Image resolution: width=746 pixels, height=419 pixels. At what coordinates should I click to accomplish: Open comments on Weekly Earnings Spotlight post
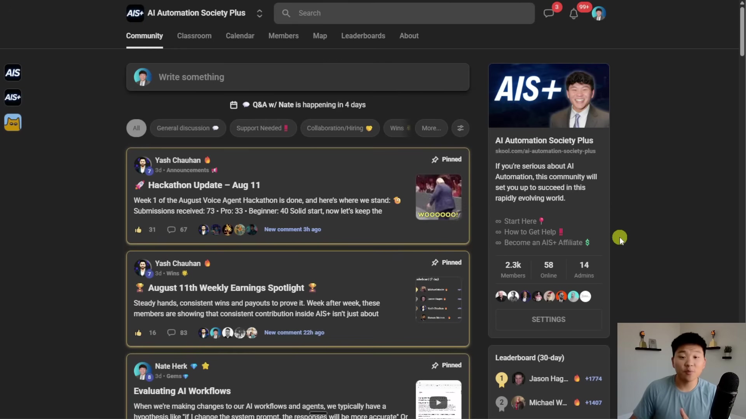point(171,333)
